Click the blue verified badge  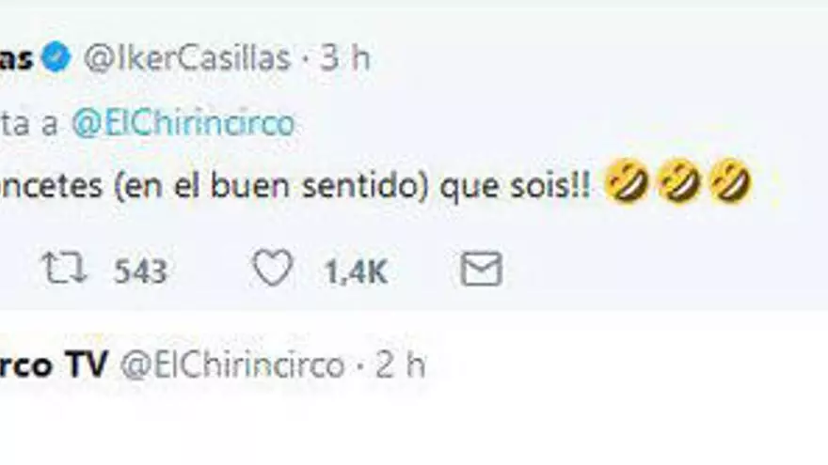[59, 59]
